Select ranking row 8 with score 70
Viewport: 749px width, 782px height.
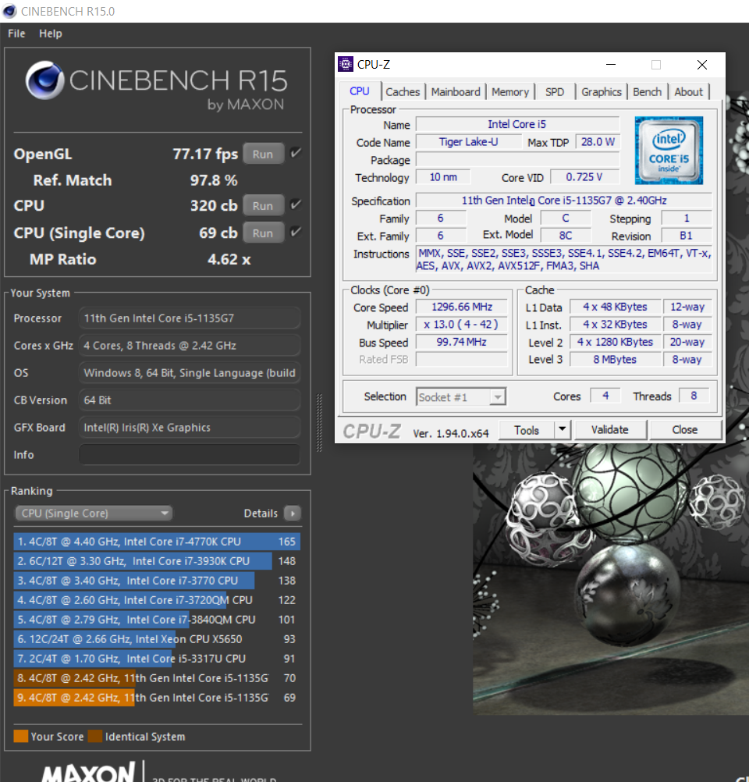coord(157,677)
